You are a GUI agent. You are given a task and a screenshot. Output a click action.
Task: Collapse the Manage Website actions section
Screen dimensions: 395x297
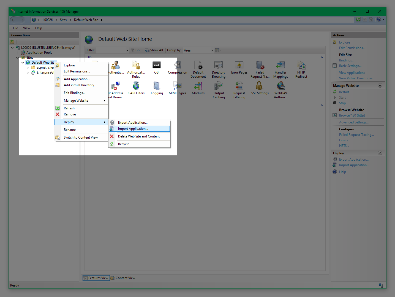pyautogui.click(x=380, y=85)
